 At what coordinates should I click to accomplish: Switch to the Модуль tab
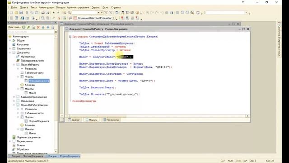(91, 120)
